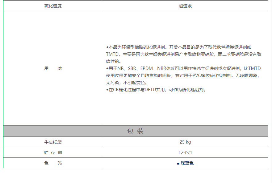Click the 癌性的 text line
Image resolution: width=272 pixels, height=183 pixels.
(x=114, y=61)
